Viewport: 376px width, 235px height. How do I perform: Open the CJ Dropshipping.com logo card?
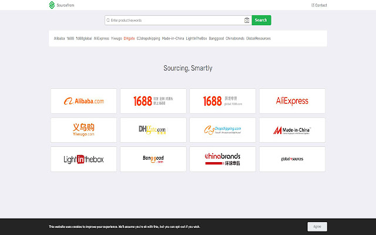click(223, 130)
